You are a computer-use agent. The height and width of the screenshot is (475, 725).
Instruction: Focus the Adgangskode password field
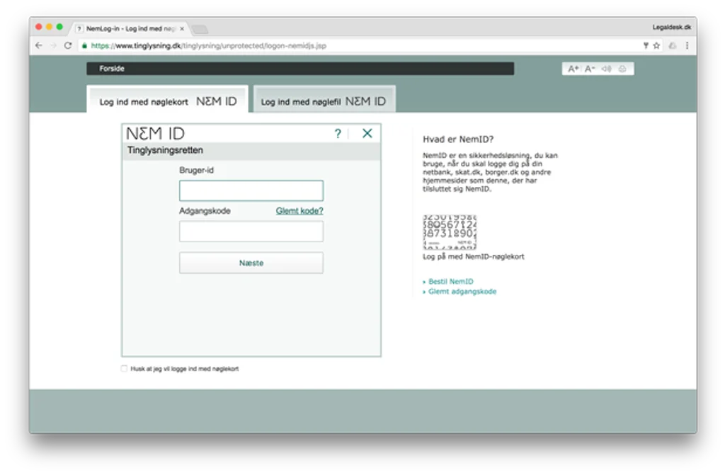251,231
